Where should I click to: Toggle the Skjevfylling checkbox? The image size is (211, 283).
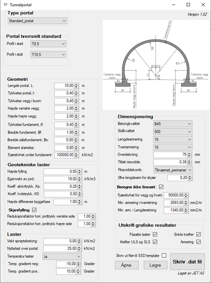coord(34,210)
